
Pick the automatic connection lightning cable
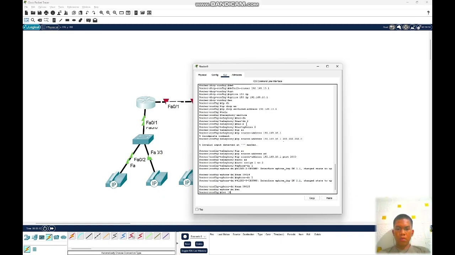point(72,236)
